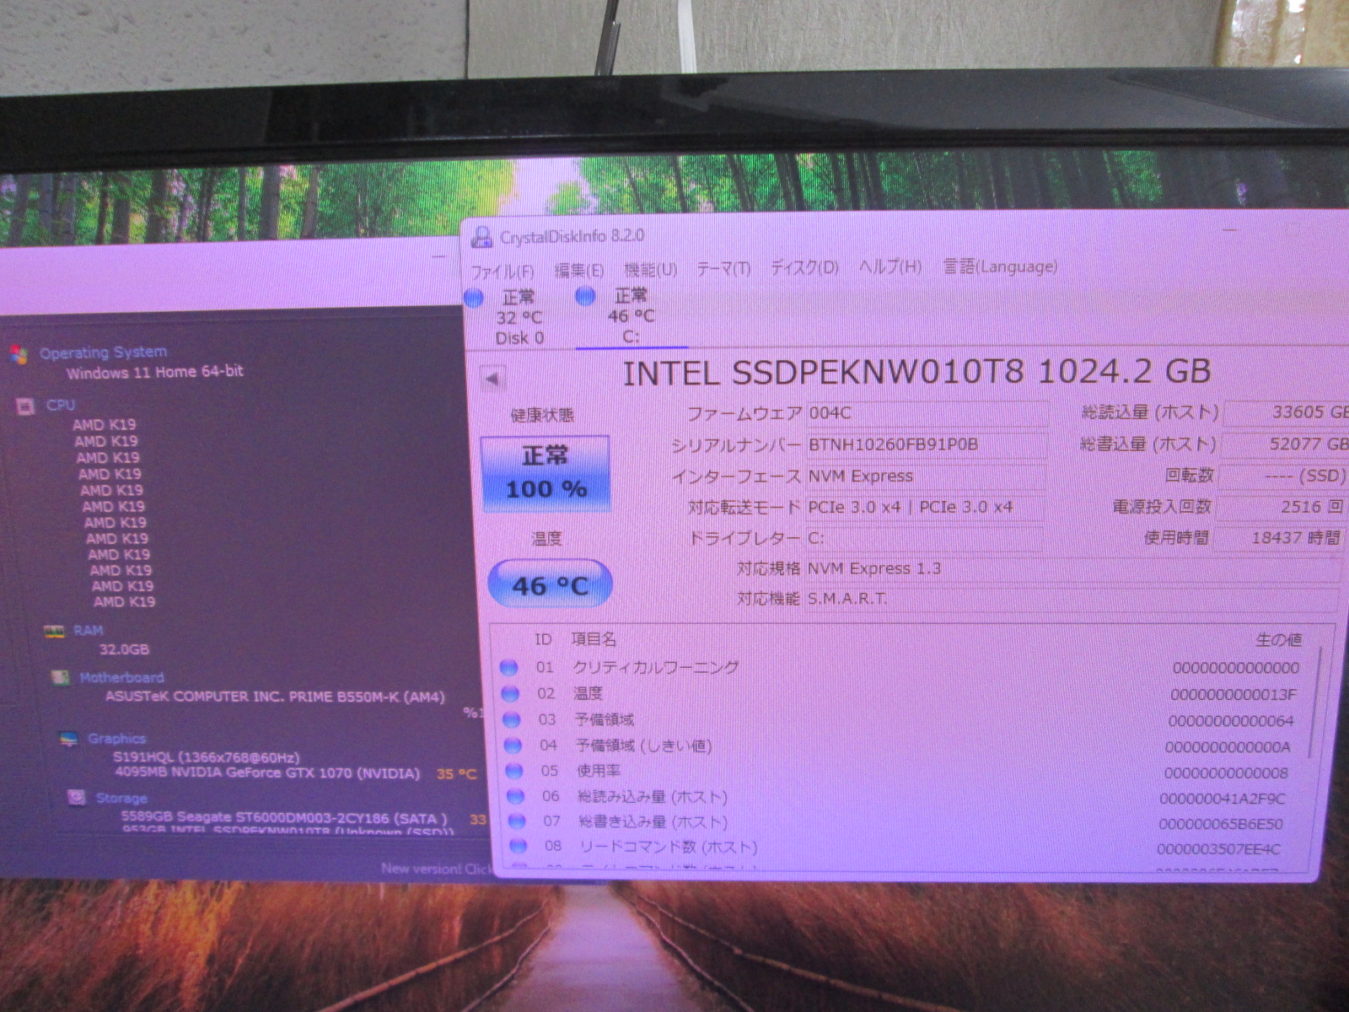
Task: Click the Storage icon in Speccy
Action: pos(76,798)
